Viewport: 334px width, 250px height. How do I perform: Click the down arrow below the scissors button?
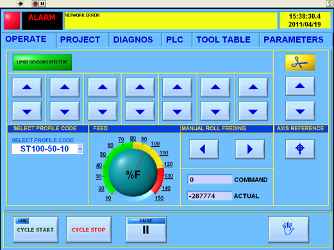[x=300, y=111]
